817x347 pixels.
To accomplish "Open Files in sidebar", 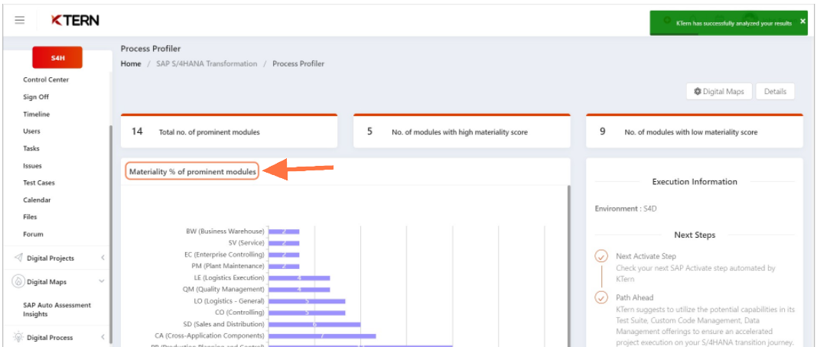I will coord(30,217).
